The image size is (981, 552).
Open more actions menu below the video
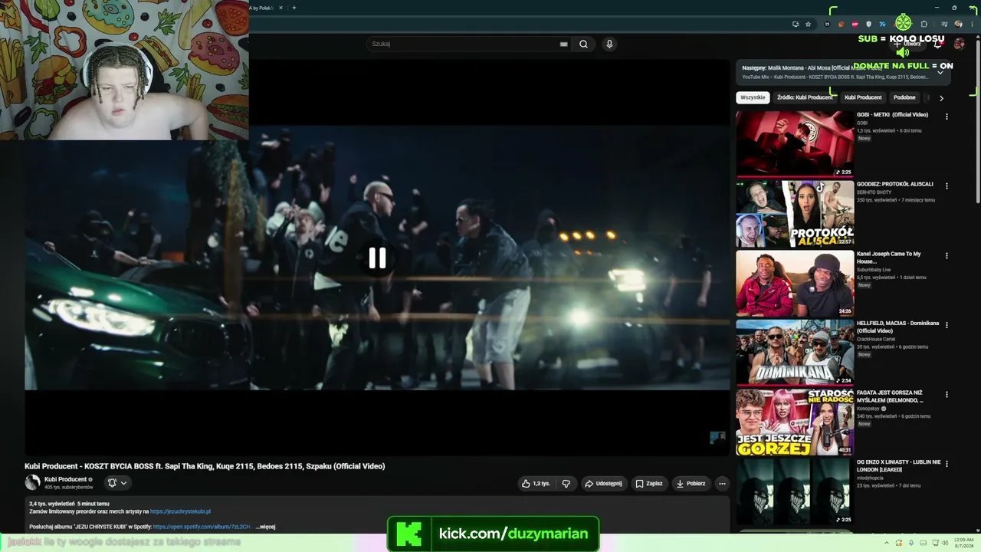click(722, 484)
